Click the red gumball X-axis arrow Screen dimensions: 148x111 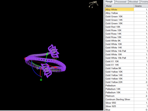(56, 67)
